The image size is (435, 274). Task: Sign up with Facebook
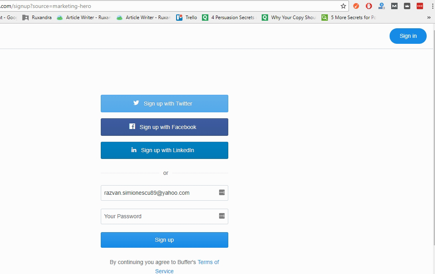tap(164, 127)
